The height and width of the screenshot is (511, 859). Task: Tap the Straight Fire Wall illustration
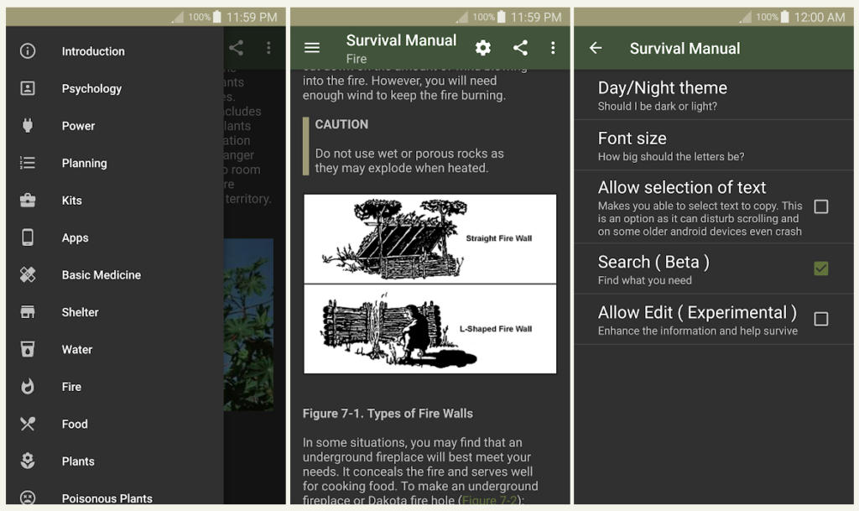click(430, 239)
